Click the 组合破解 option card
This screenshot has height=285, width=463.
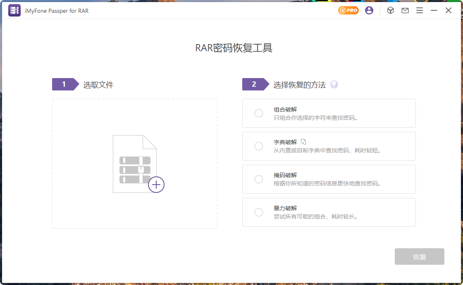[329, 113]
